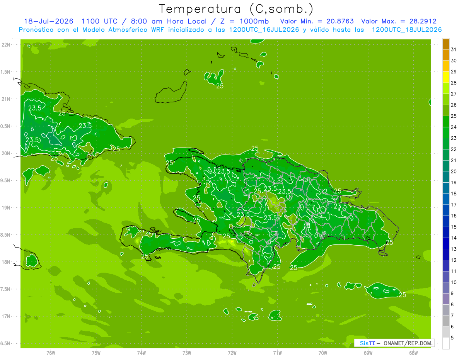Image resolution: width=464 pixels, height=358 pixels.
Task: Click the "73W" longitude axis label
Action: [x=187, y=353]
